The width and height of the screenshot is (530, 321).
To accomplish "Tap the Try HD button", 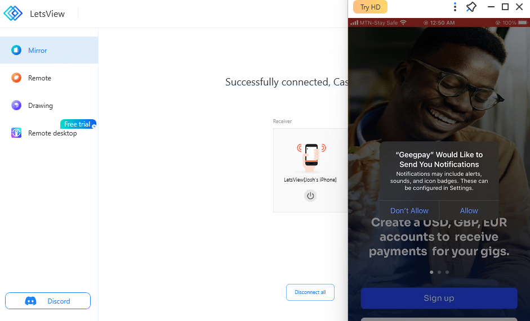I will point(370,7).
